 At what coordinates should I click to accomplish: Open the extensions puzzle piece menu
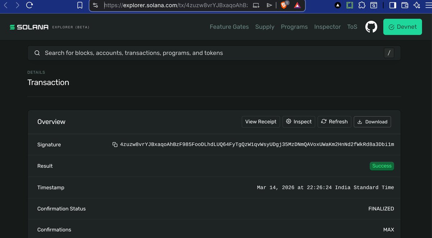(x=362, y=5)
